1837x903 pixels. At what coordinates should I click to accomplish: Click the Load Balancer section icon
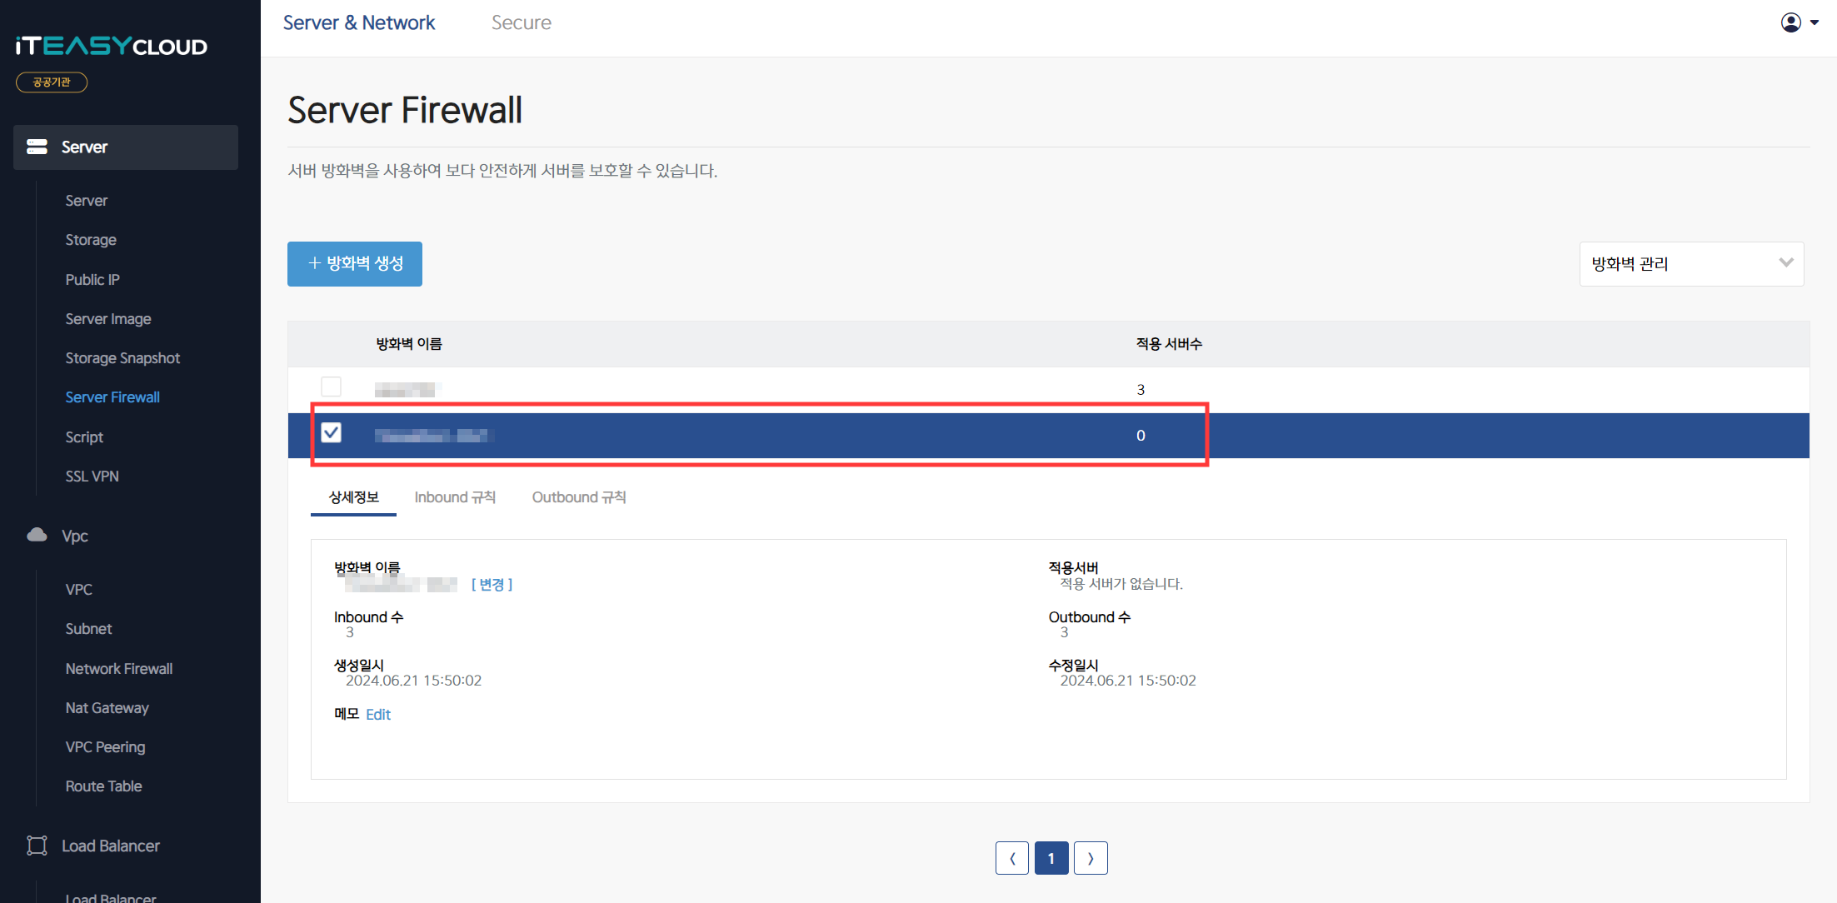pyautogui.click(x=37, y=846)
